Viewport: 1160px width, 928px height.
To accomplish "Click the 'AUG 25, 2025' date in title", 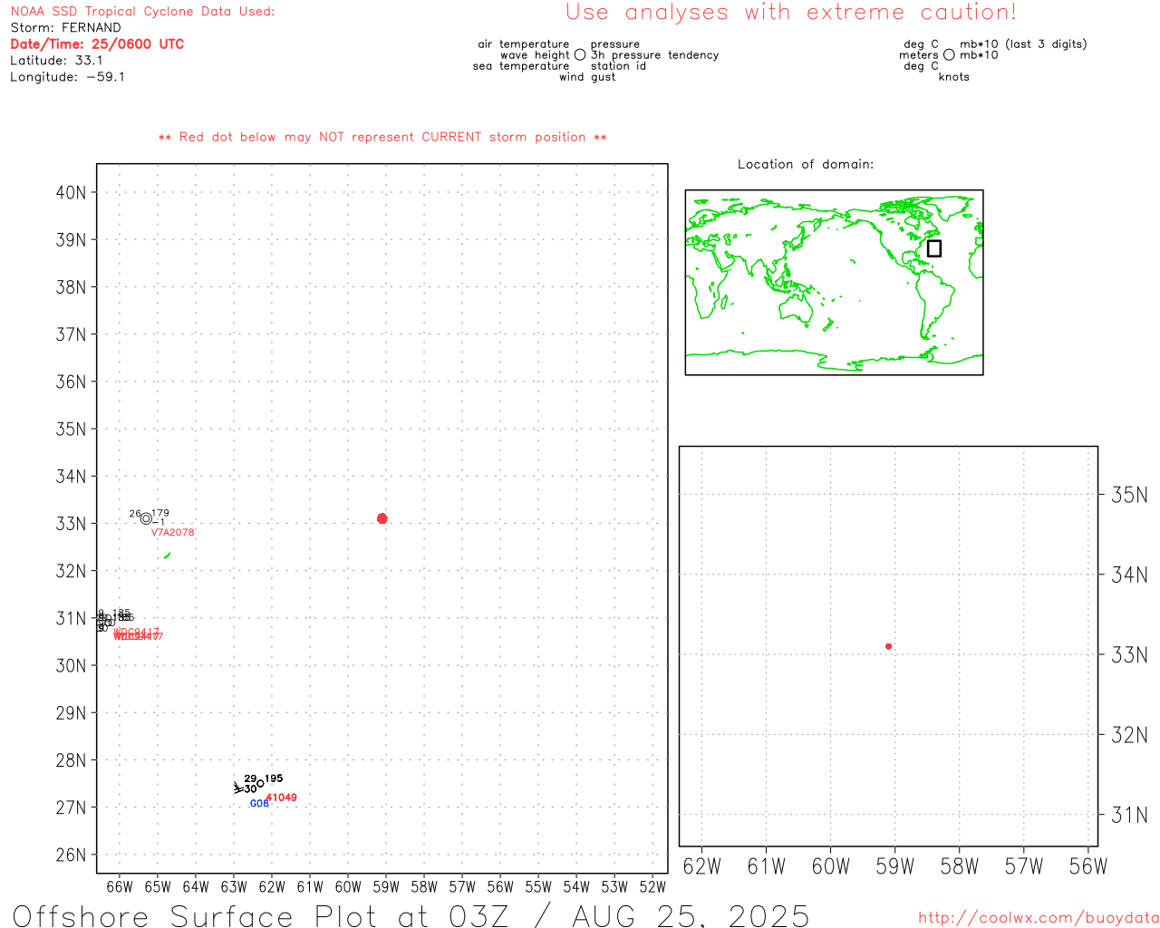I will pyautogui.click(x=691, y=915).
